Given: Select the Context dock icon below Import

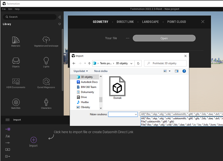Looking at the screenshot, I should pos(8,136).
